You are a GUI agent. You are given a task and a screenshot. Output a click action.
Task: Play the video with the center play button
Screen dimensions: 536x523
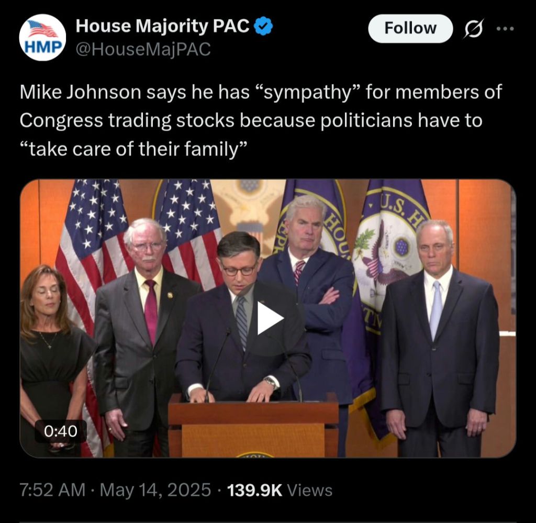pos(270,318)
